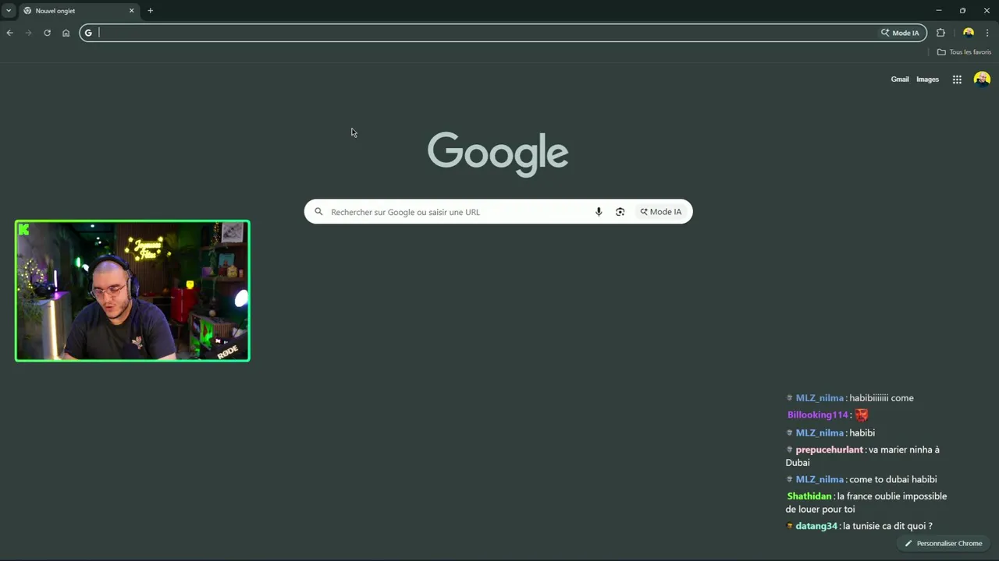Screen dimensions: 999x561
Task: Click the Google logo
Action: pyautogui.click(x=498, y=154)
